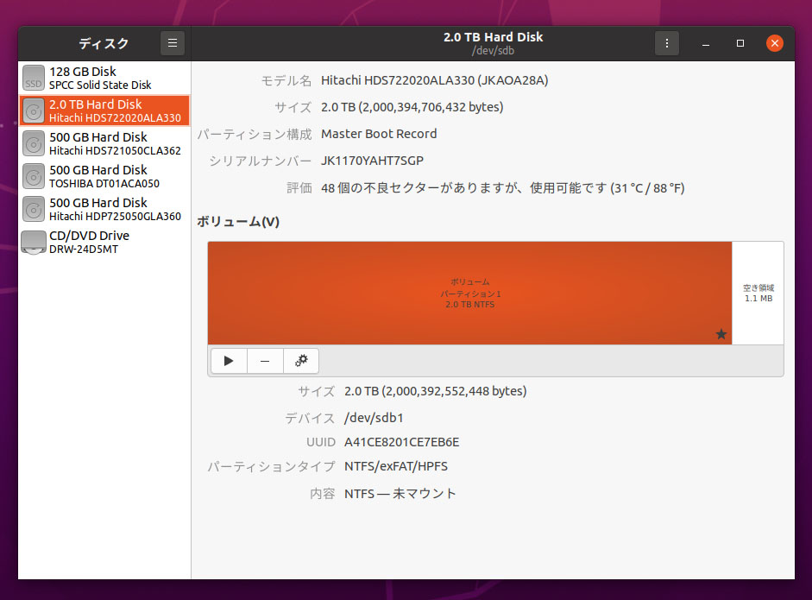
Task: Click the model name Hitachi HDS722020ALA330 (JKAOA28A)
Action: (x=435, y=80)
